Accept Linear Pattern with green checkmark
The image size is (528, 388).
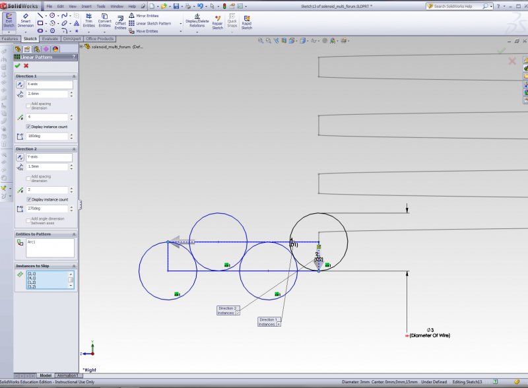(18, 65)
